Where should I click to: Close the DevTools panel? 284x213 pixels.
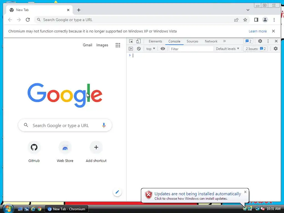pos(276,41)
